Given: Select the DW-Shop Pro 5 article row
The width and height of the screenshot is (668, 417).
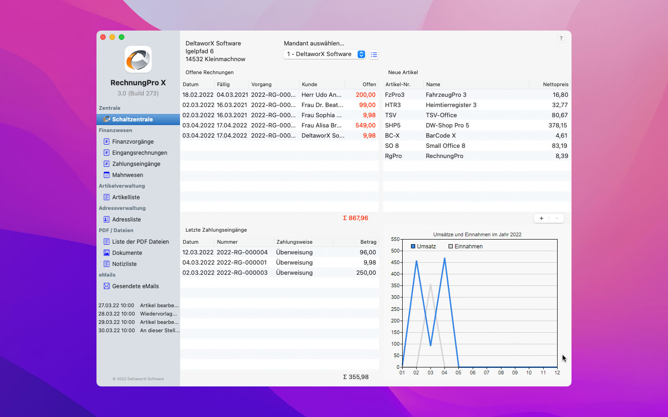Looking at the screenshot, I should pos(476,126).
